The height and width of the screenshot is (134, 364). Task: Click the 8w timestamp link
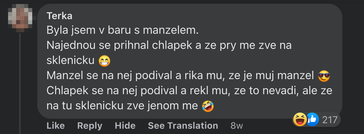point(237,125)
